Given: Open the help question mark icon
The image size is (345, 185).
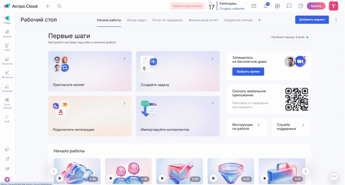Looking at the screenshot, I should pos(300,6).
